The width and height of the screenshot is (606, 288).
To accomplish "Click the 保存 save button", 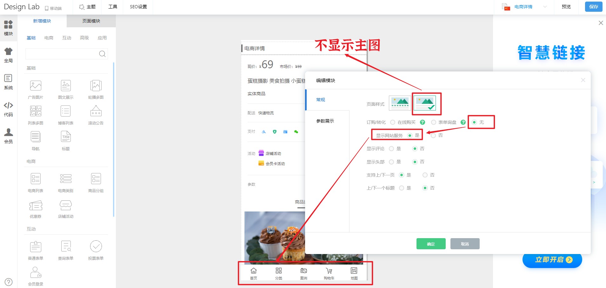I will click(x=594, y=7).
